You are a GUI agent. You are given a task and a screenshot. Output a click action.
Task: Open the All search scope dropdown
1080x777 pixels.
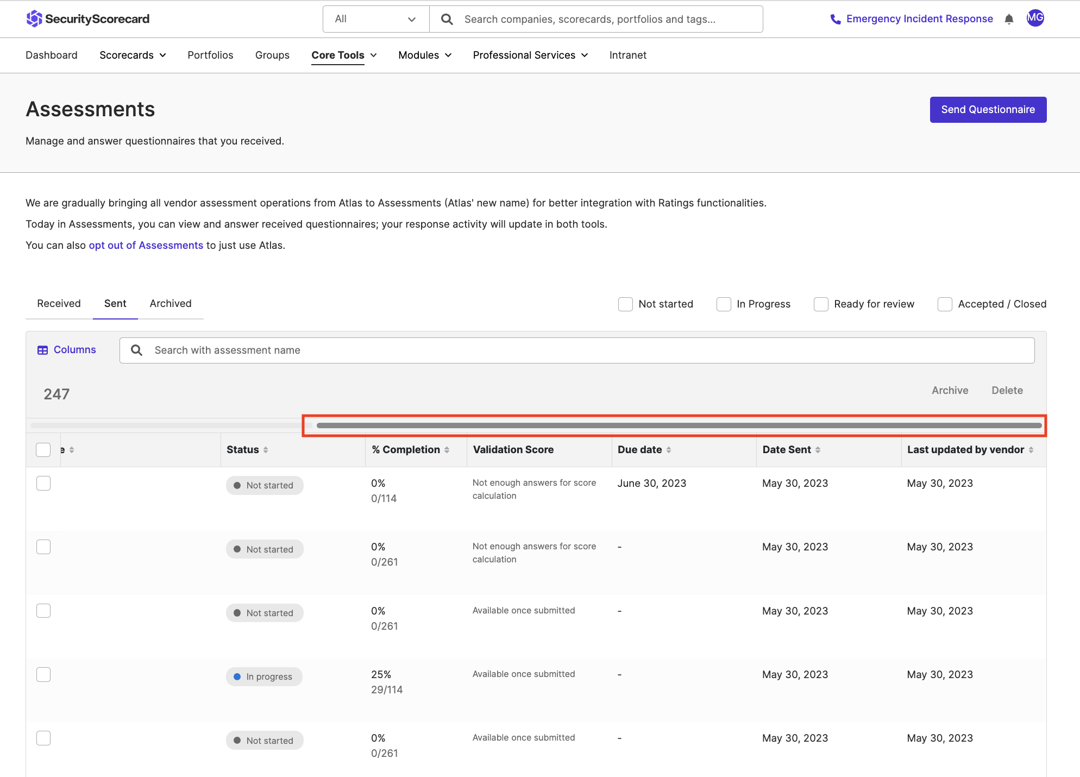pyautogui.click(x=375, y=18)
